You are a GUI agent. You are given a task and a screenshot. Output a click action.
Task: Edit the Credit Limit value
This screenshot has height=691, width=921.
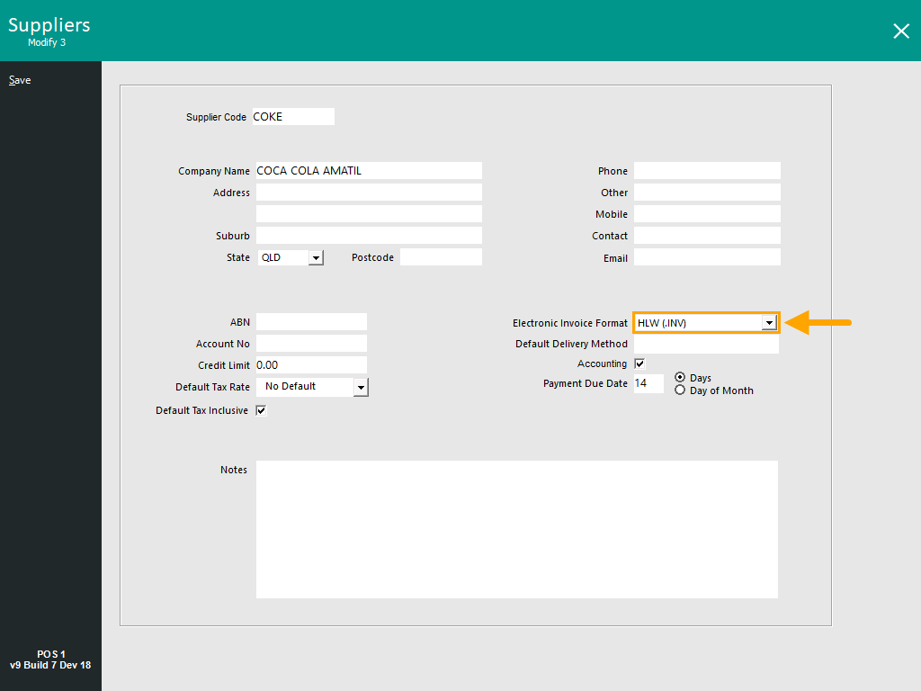click(x=311, y=365)
